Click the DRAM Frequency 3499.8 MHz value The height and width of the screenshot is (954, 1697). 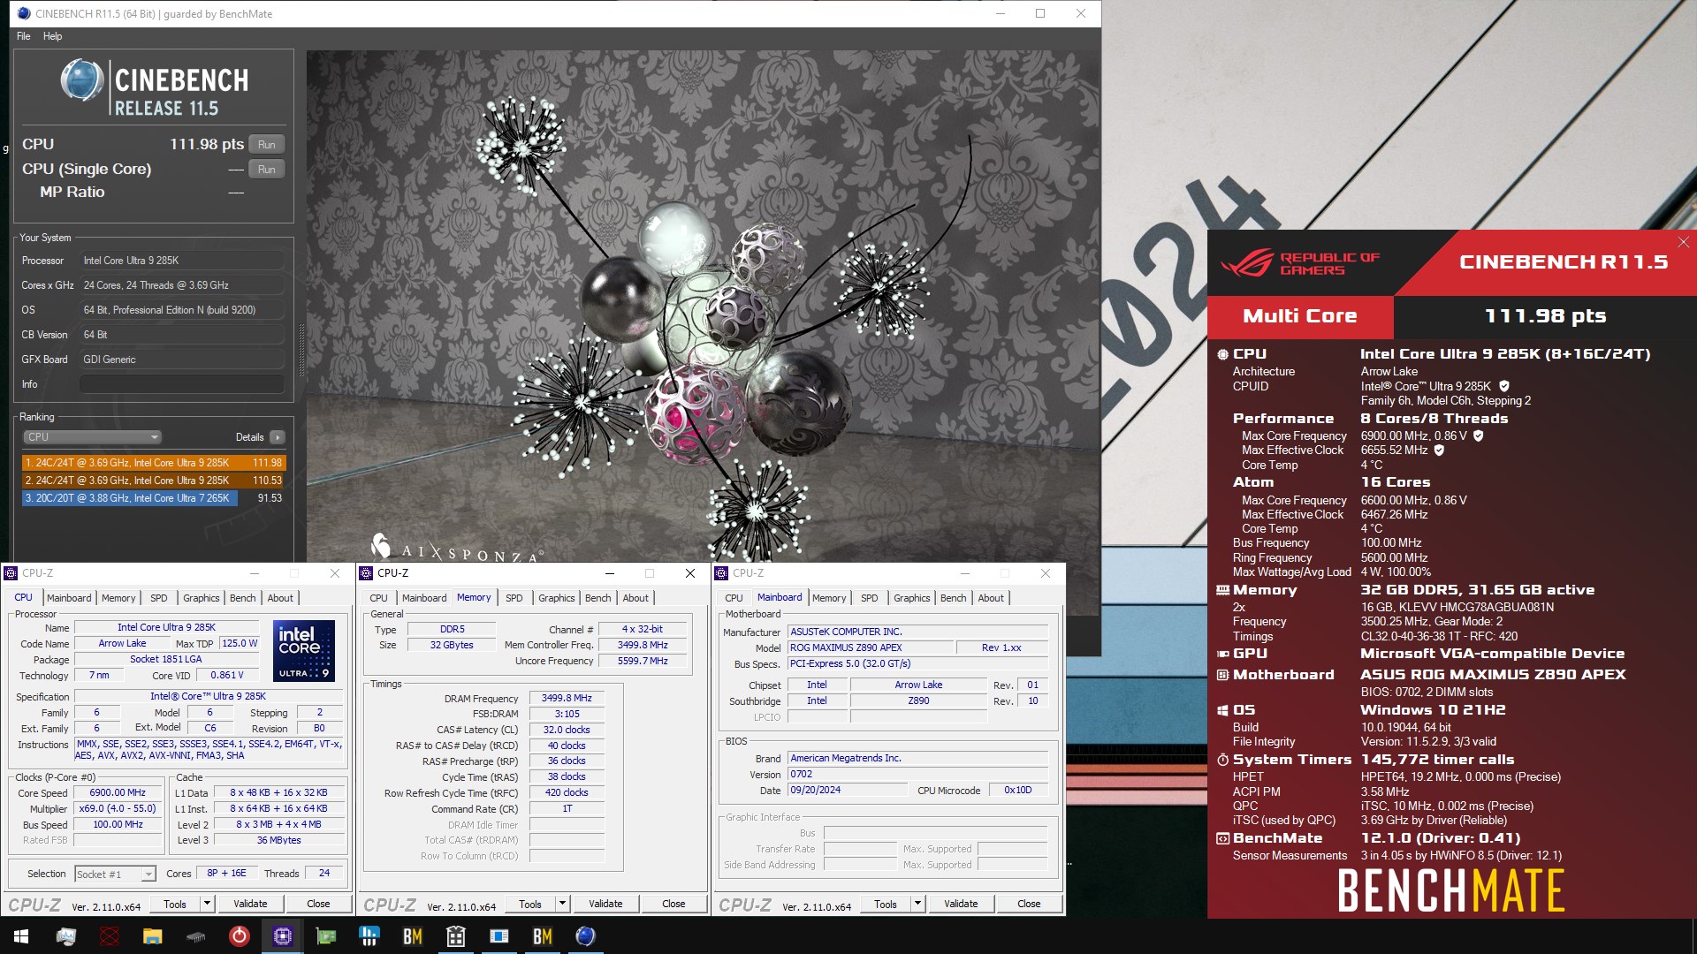[x=567, y=698]
